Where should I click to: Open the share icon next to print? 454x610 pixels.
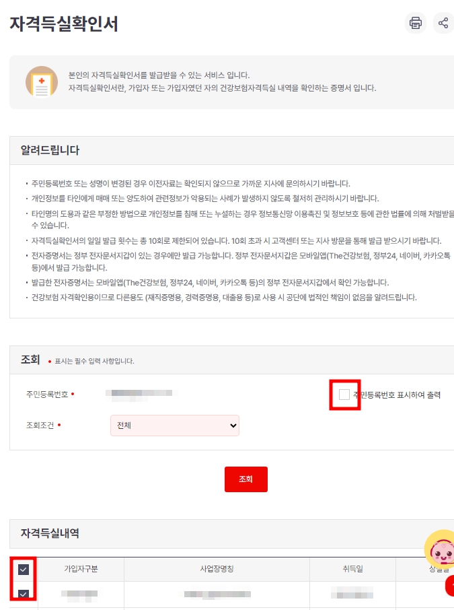(x=443, y=23)
